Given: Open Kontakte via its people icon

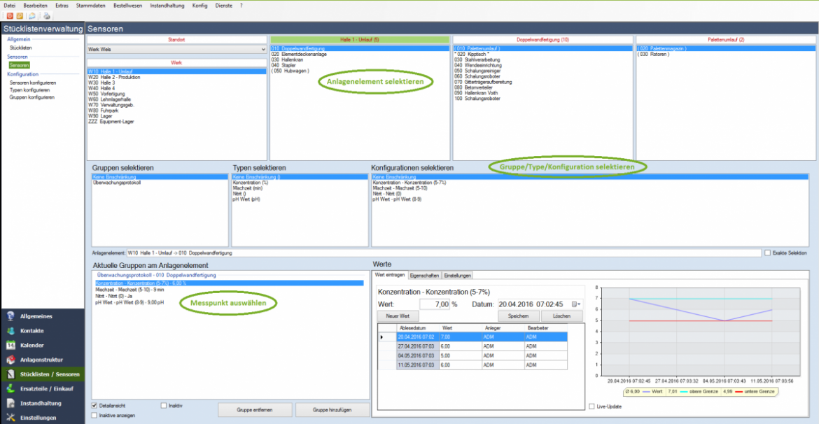Looking at the screenshot, I should [10, 331].
